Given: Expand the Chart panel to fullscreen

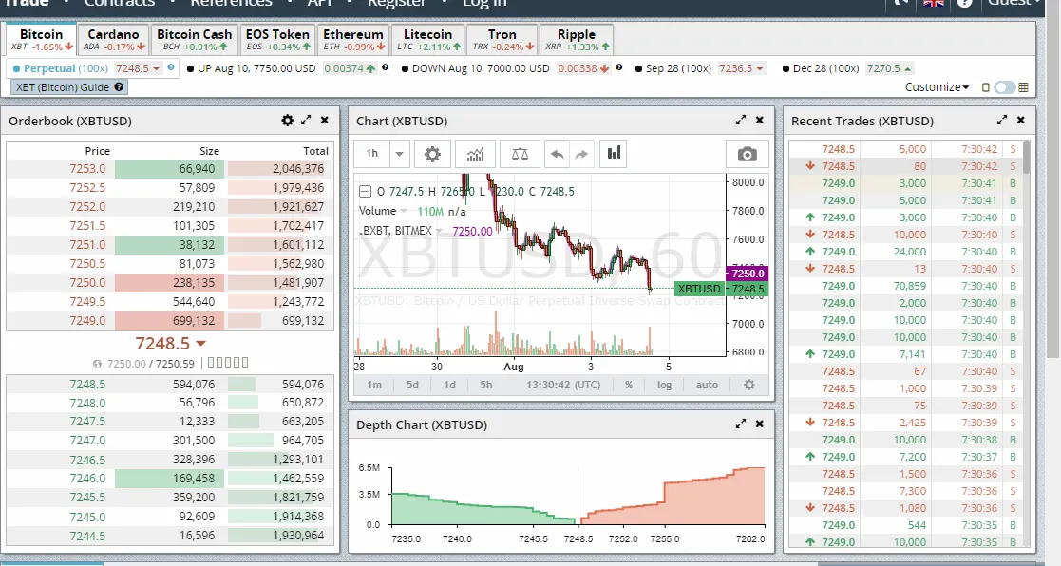Looking at the screenshot, I should [740, 120].
